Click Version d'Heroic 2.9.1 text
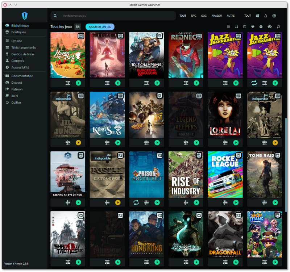 tap(16, 264)
